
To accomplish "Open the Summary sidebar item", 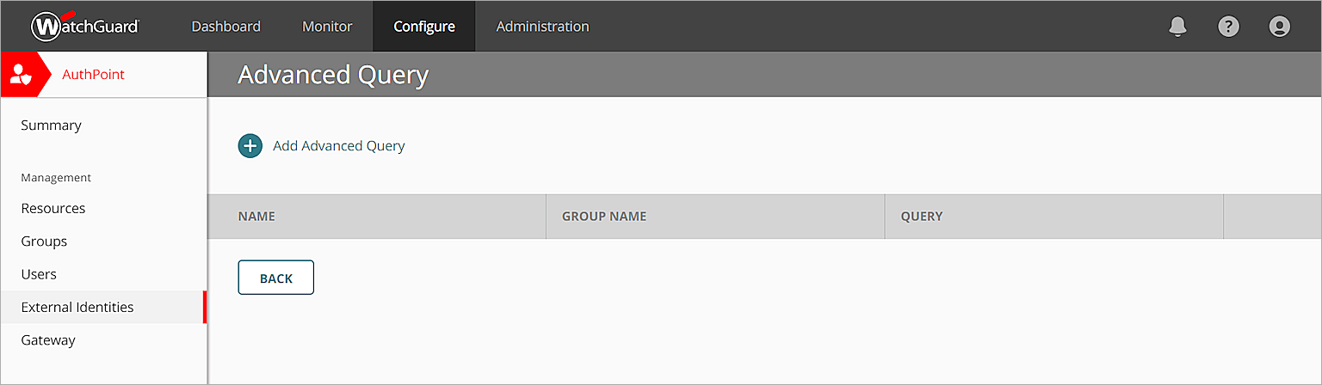I will tap(51, 125).
